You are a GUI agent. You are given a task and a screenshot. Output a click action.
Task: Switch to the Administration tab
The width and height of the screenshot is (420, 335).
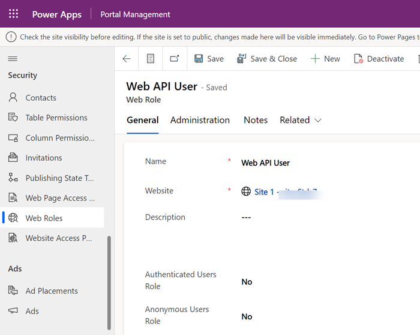pyautogui.click(x=200, y=120)
